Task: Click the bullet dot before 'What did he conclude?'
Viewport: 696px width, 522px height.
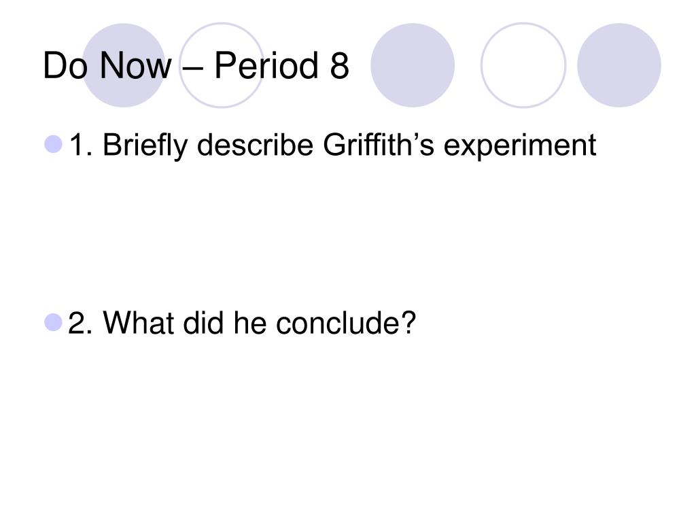Action: [x=53, y=321]
